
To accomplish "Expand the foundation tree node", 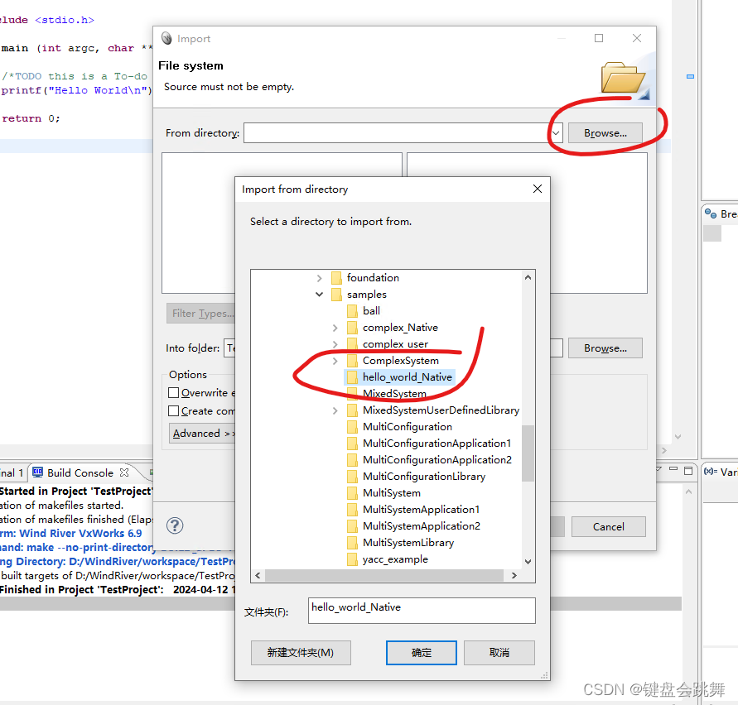I will pyautogui.click(x=320, y=277).
